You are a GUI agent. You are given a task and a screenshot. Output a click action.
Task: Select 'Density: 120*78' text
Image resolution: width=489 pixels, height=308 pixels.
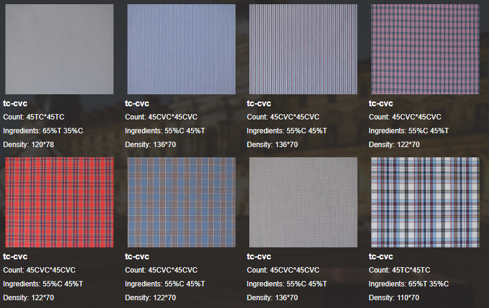(28, 145)
